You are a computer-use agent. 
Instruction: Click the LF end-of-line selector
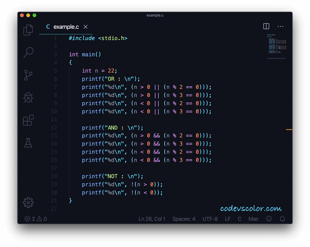click(x=228, y=219)
